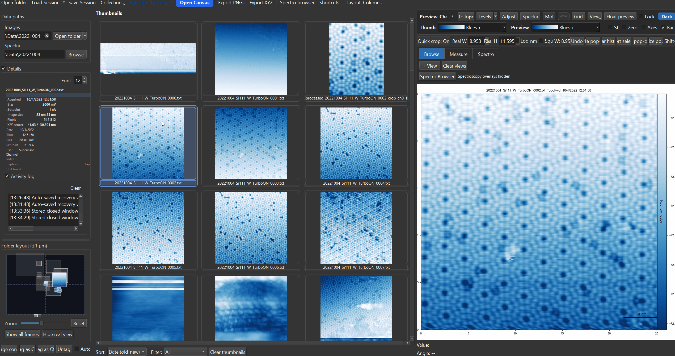Open the Spectra overlay tool
The image size is (675, 356).
530,16
